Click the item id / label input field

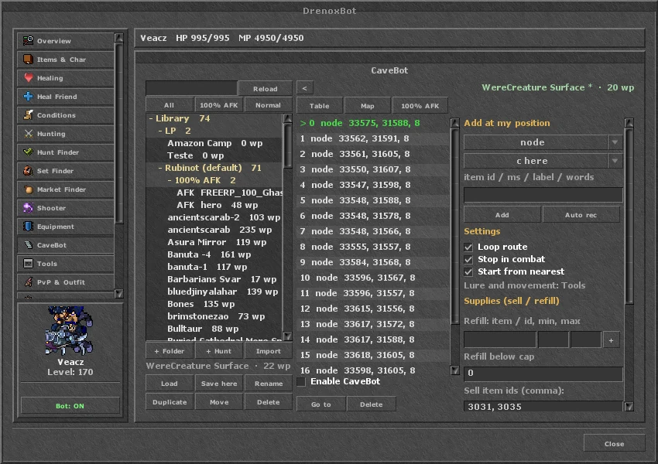(543, 194)
